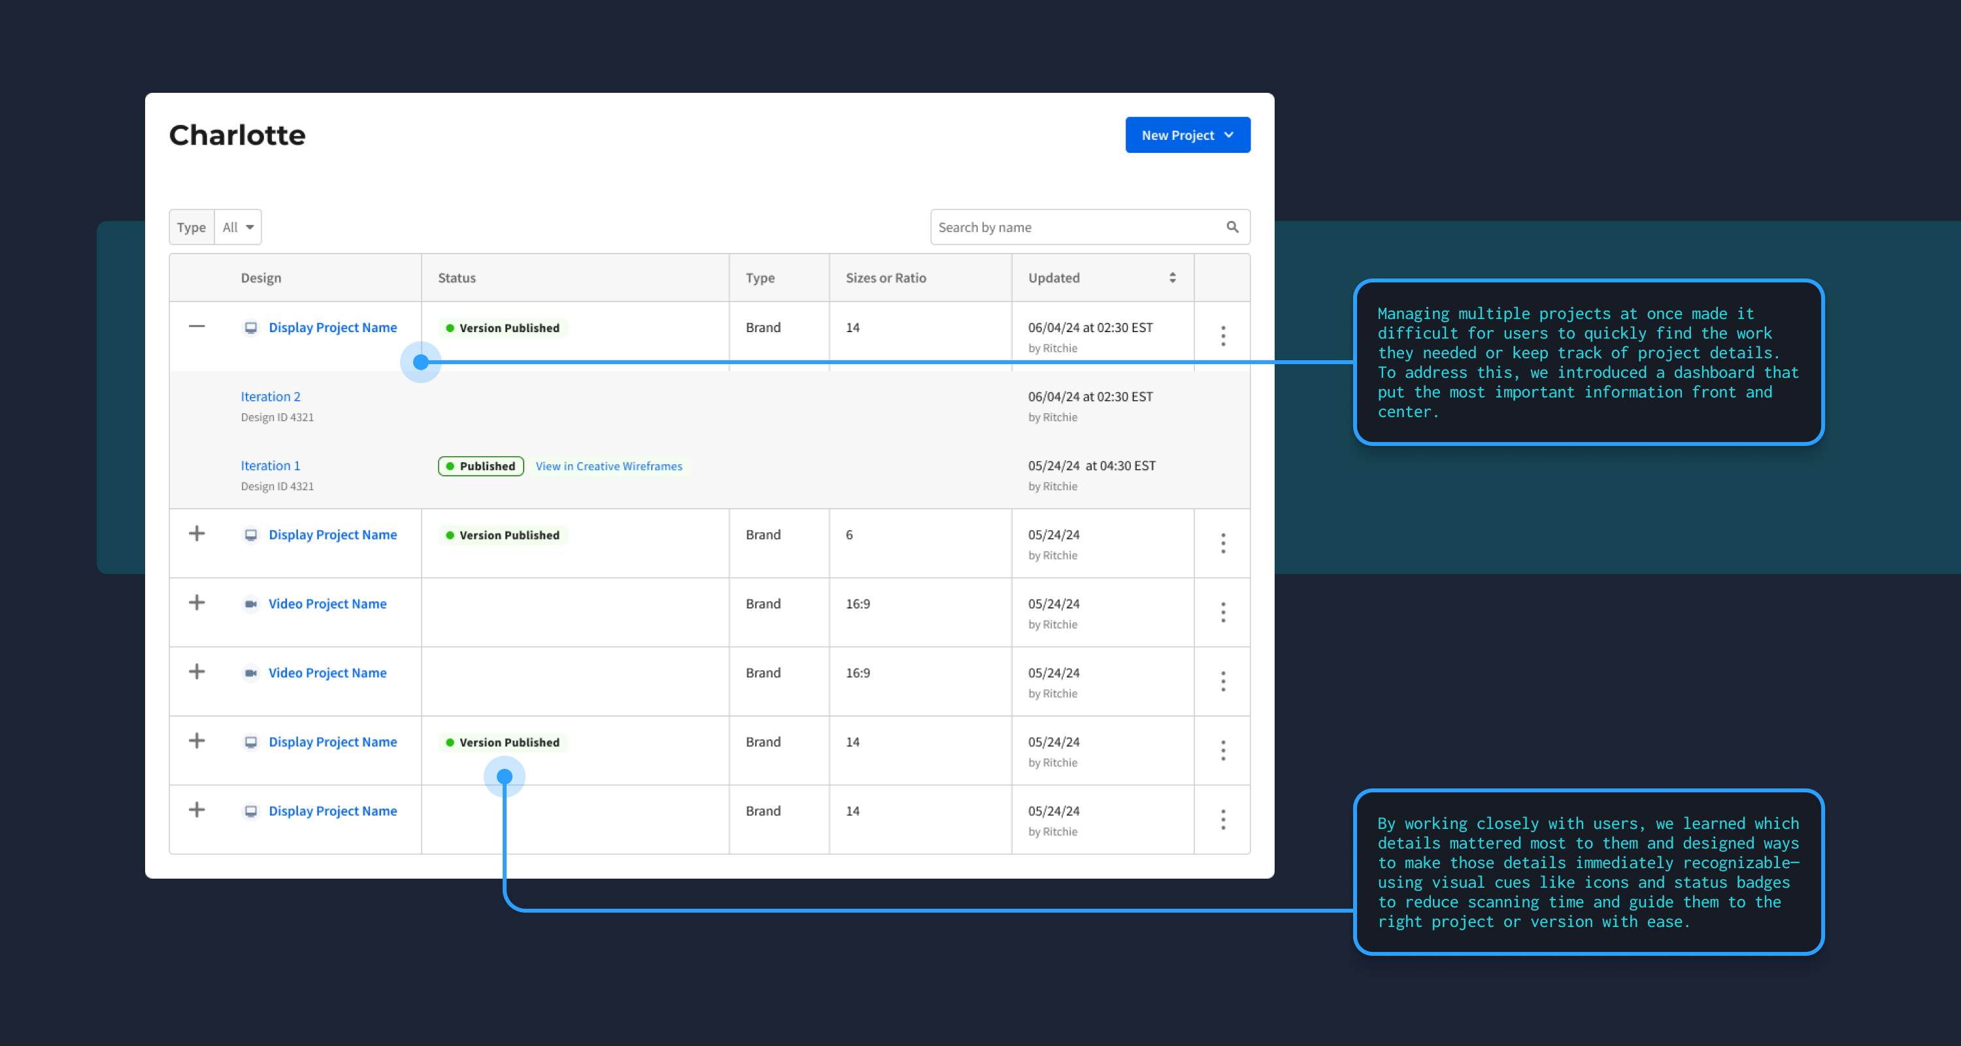Click the search magnifier icon
The image size is (1961, 1046).
tap(1232, 227)
